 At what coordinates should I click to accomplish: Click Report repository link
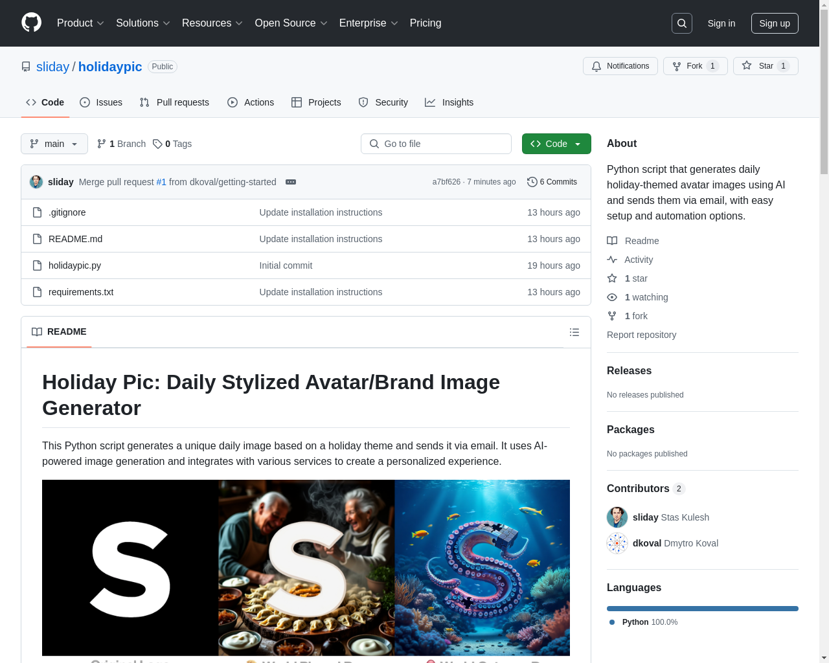pos(641,335)
